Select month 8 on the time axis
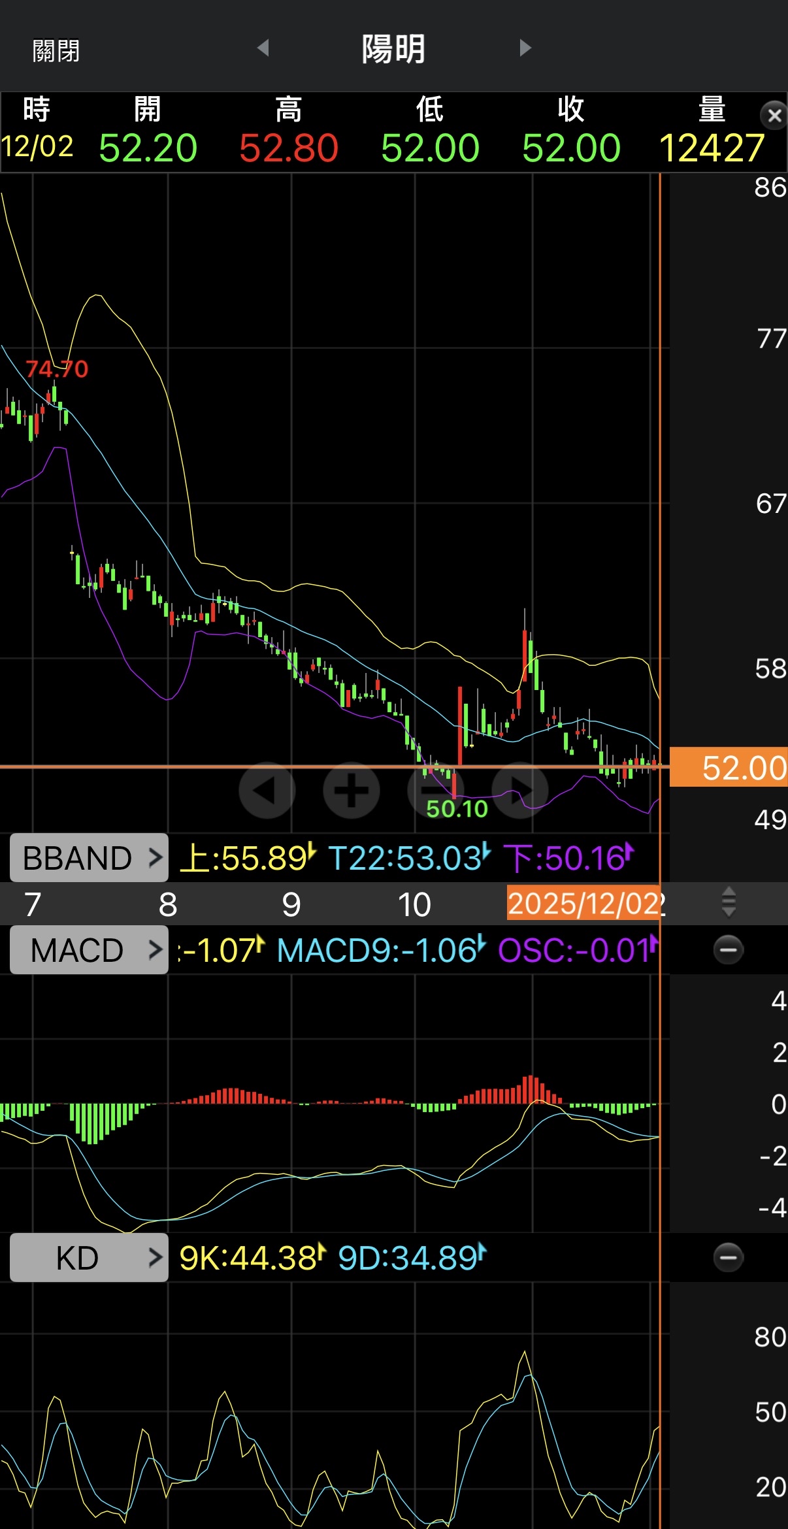 (168, 904)
